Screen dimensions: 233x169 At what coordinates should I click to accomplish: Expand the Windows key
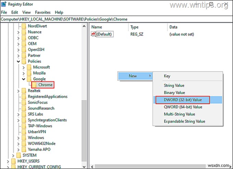click(x=18, y=138)
